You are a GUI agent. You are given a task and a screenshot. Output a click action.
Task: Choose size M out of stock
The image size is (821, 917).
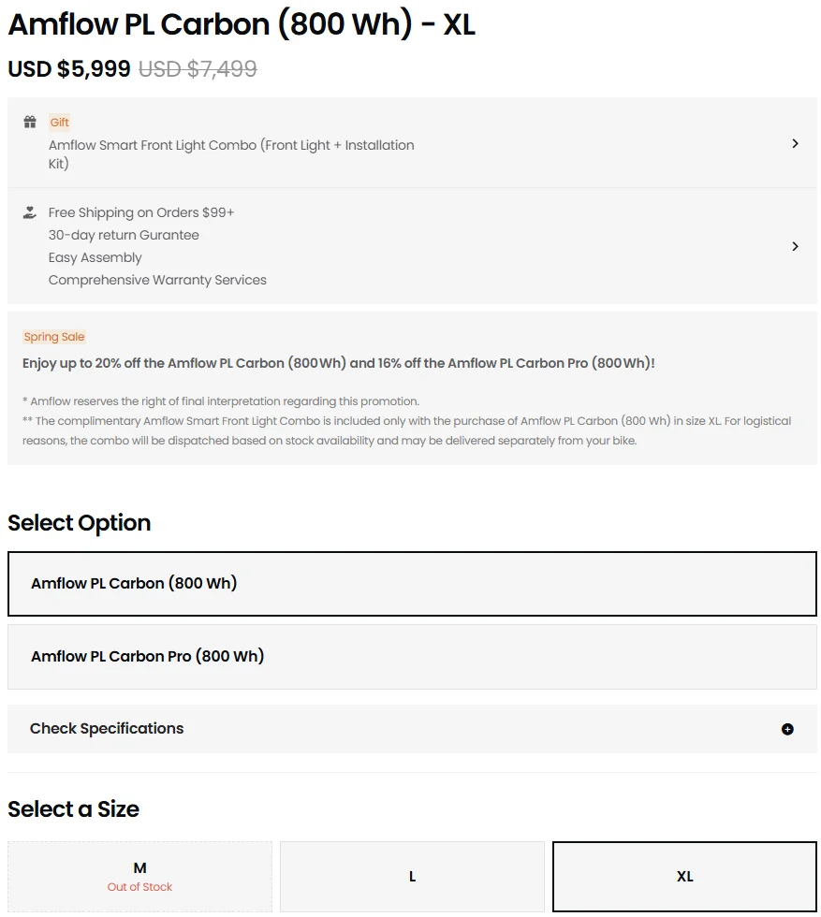[139, 877]
